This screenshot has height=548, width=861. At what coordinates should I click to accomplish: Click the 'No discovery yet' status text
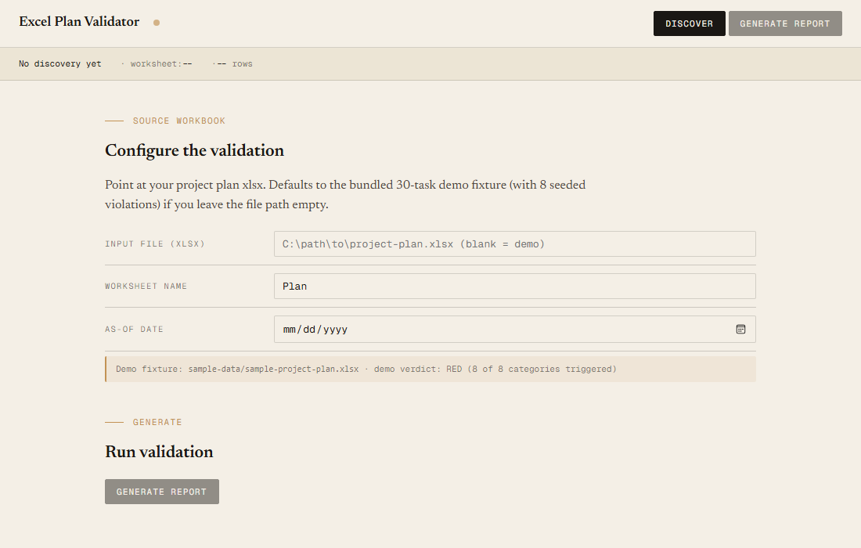(x=59, y=63)
